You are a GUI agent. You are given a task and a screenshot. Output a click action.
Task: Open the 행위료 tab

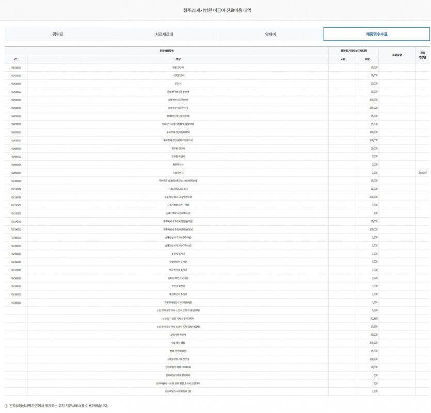point(57,34)
